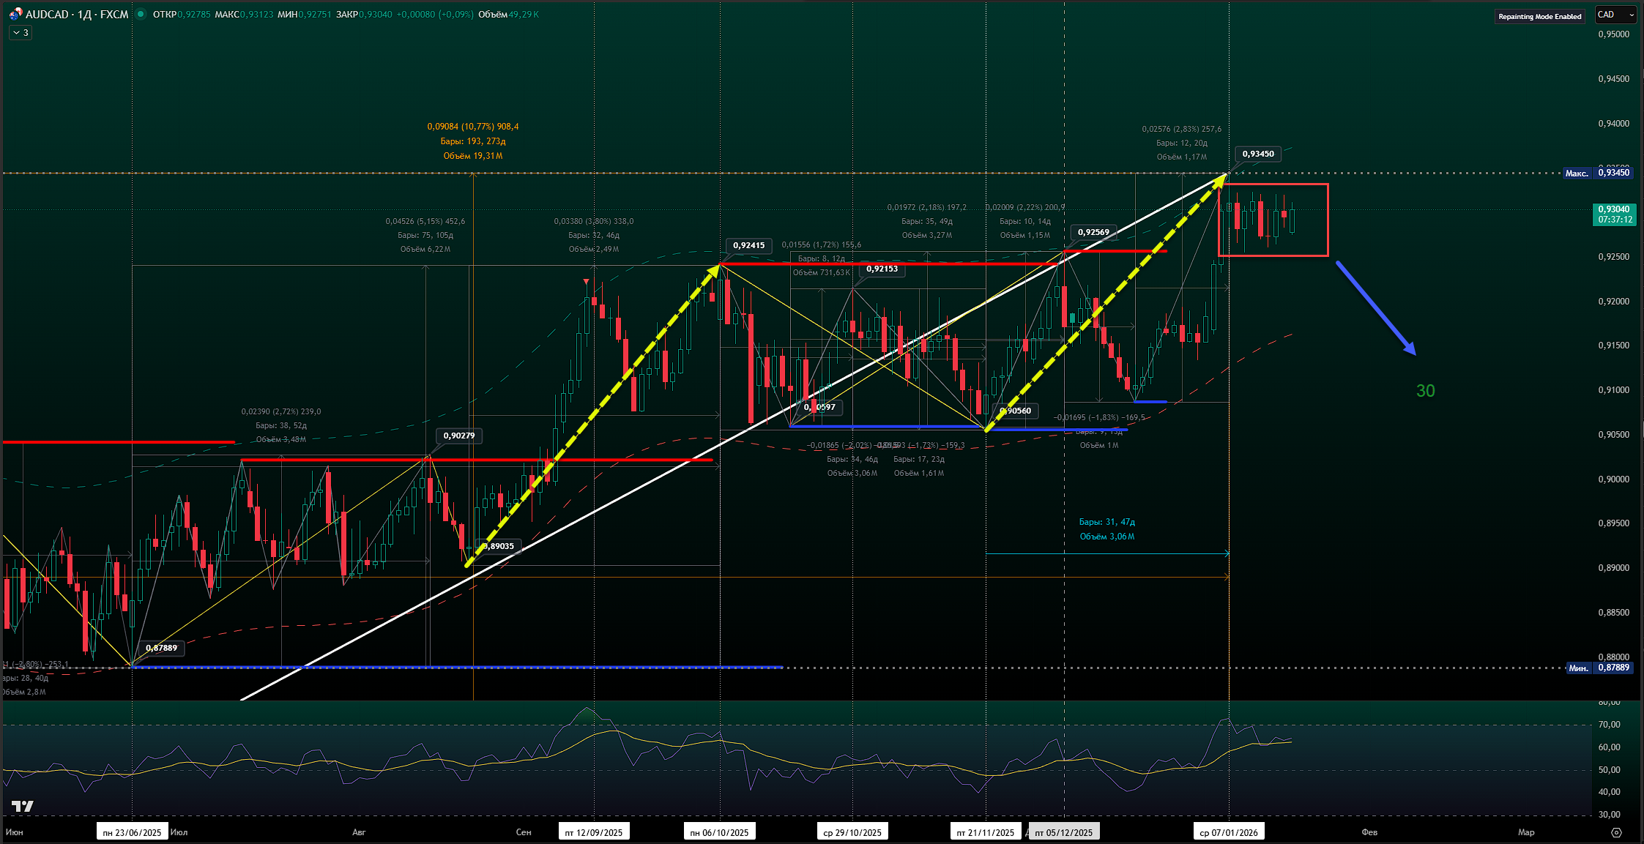
Task: Select the ср 07/01/2026 date marker
Action: coord(1228,832)
